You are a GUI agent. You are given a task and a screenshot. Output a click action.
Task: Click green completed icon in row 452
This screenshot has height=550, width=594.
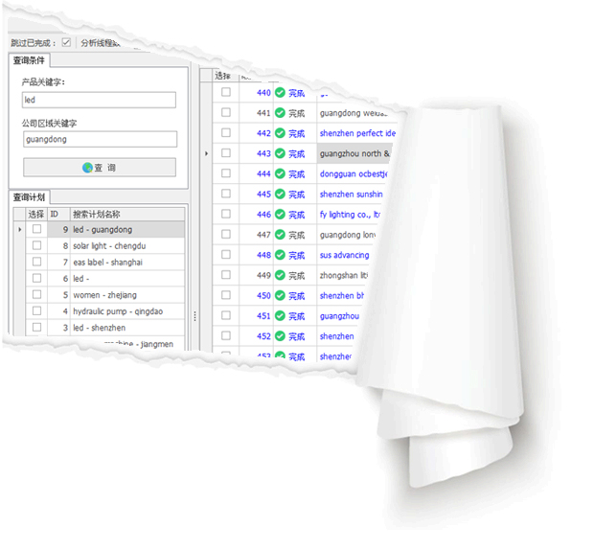[280, 336]
